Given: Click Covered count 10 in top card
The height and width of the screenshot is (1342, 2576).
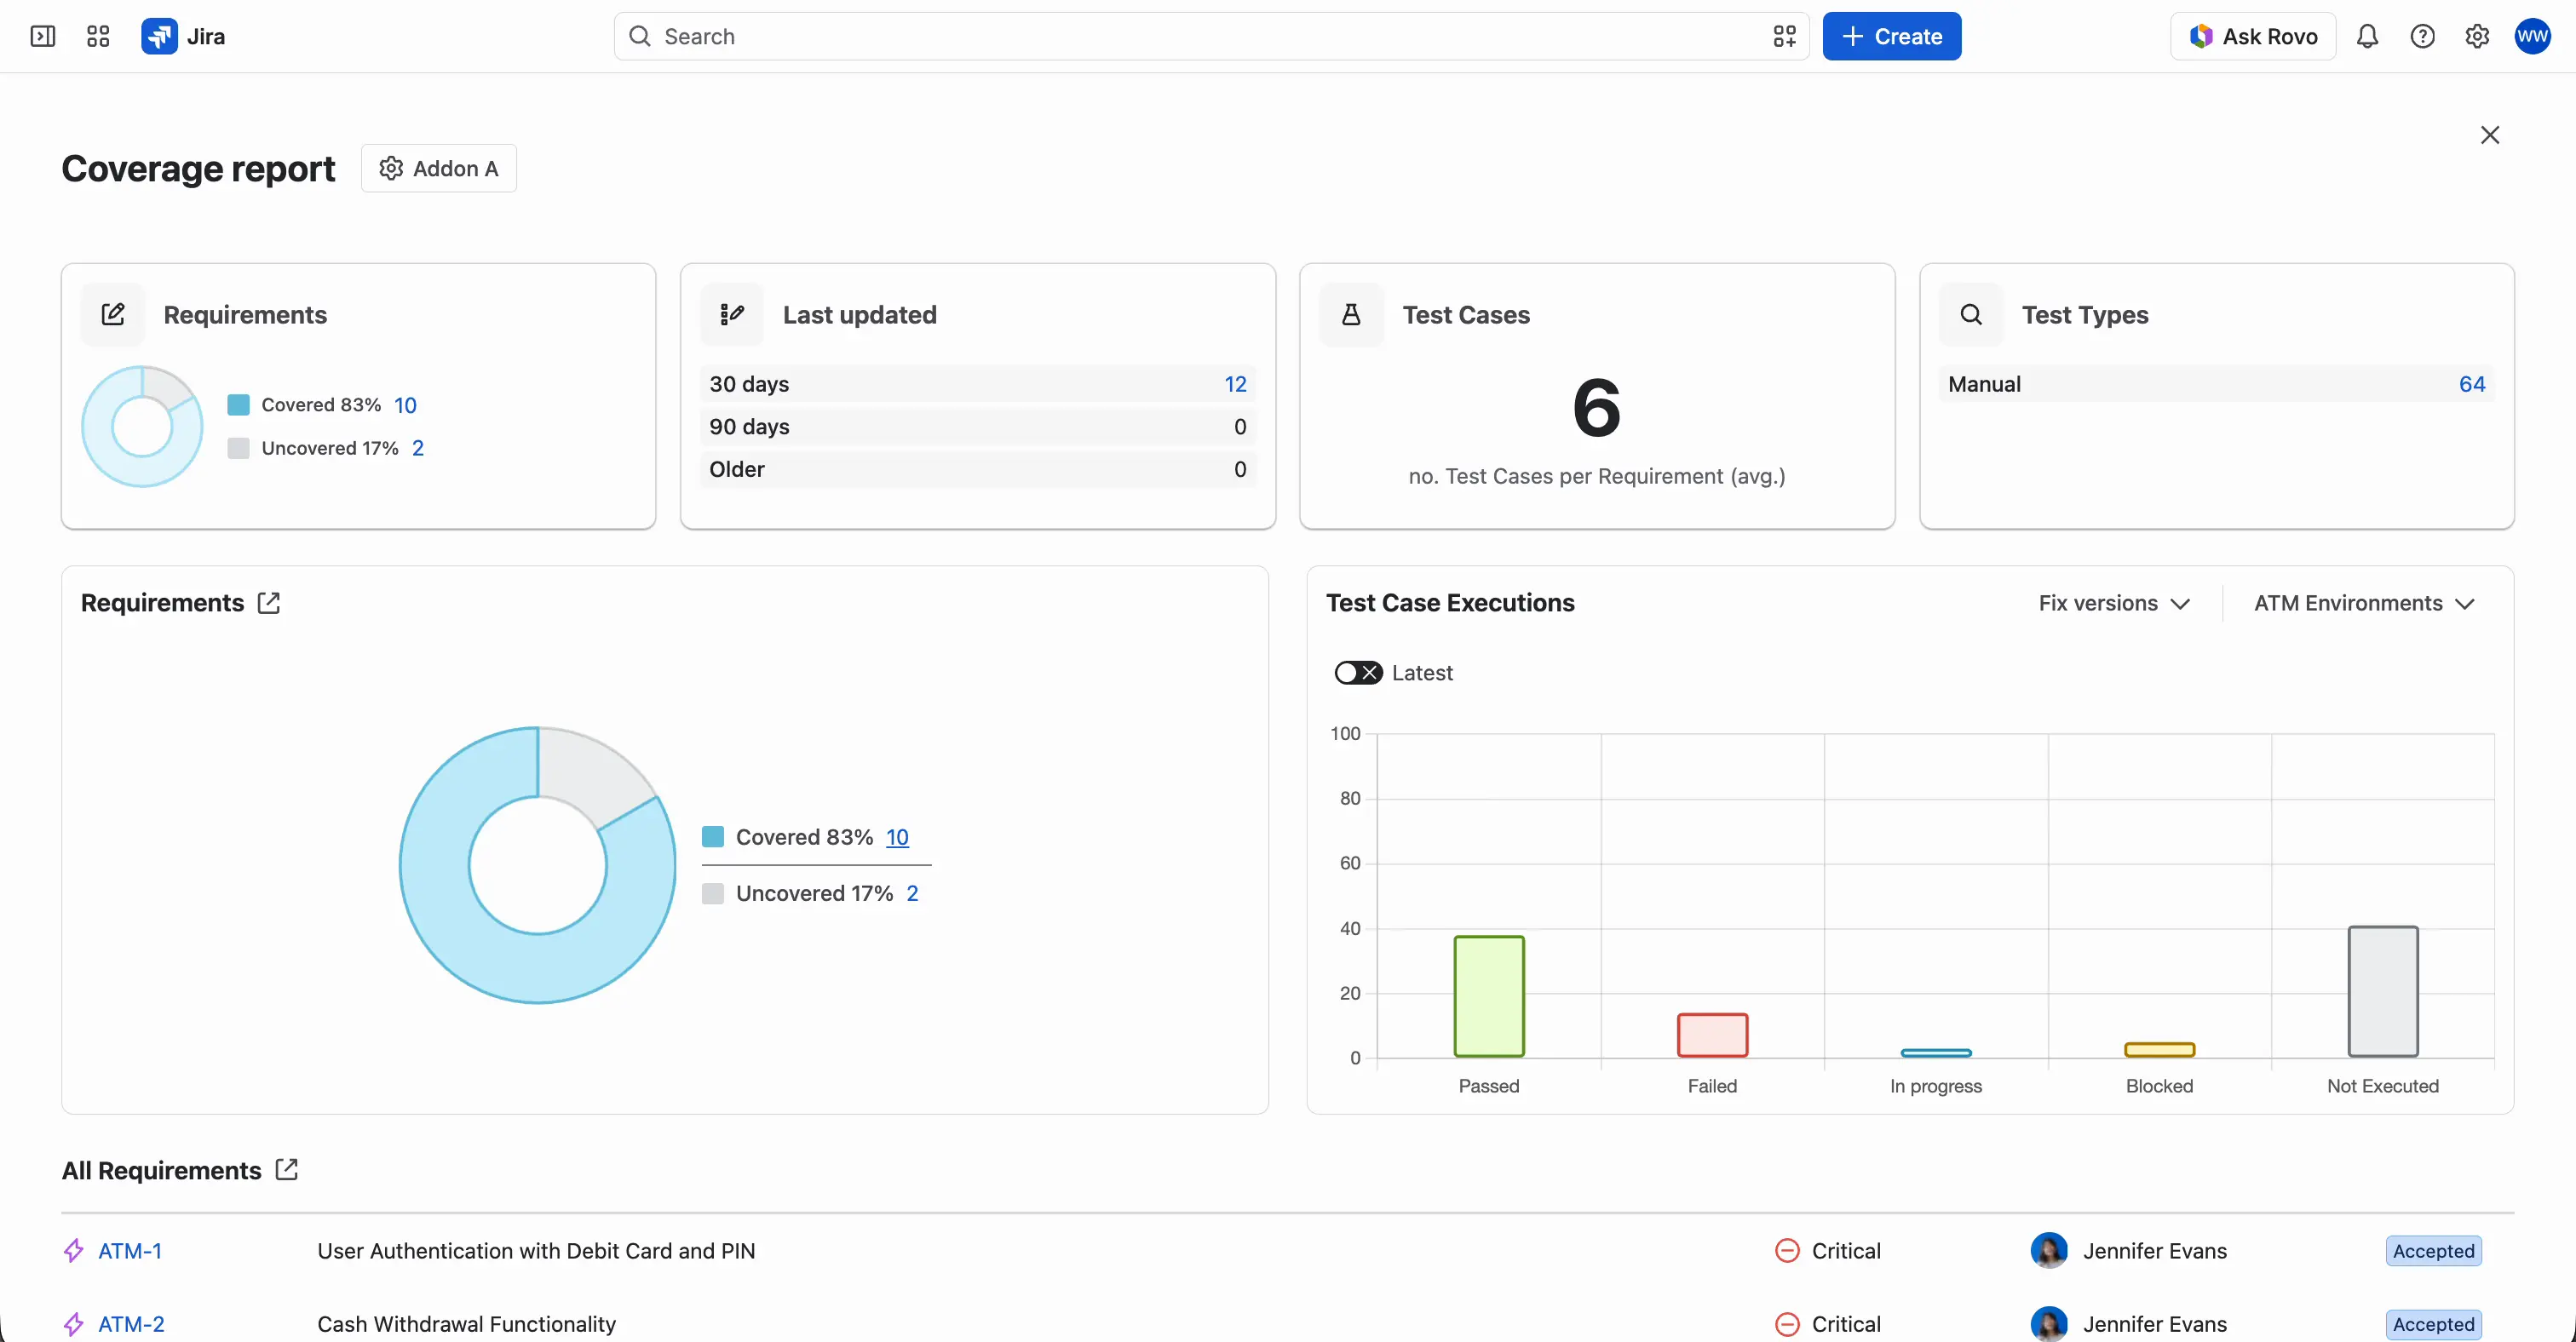Looking at the screenshot, I should pos(405,404).
